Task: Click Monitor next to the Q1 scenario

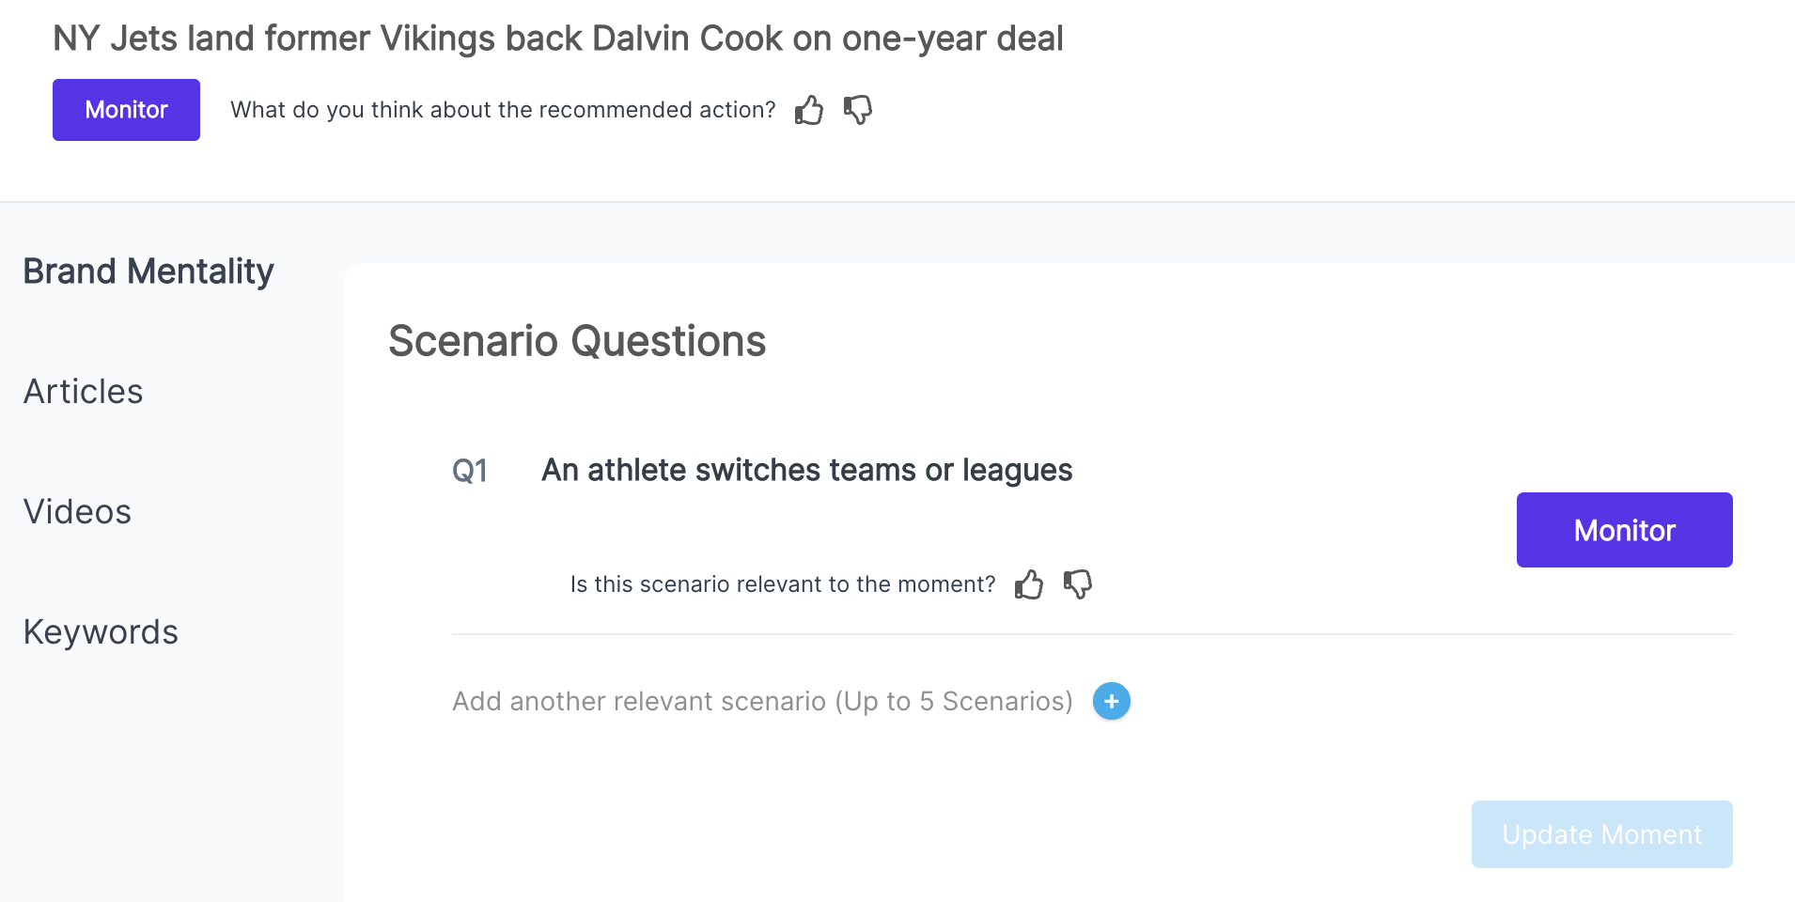Action: click(1624, 529)
